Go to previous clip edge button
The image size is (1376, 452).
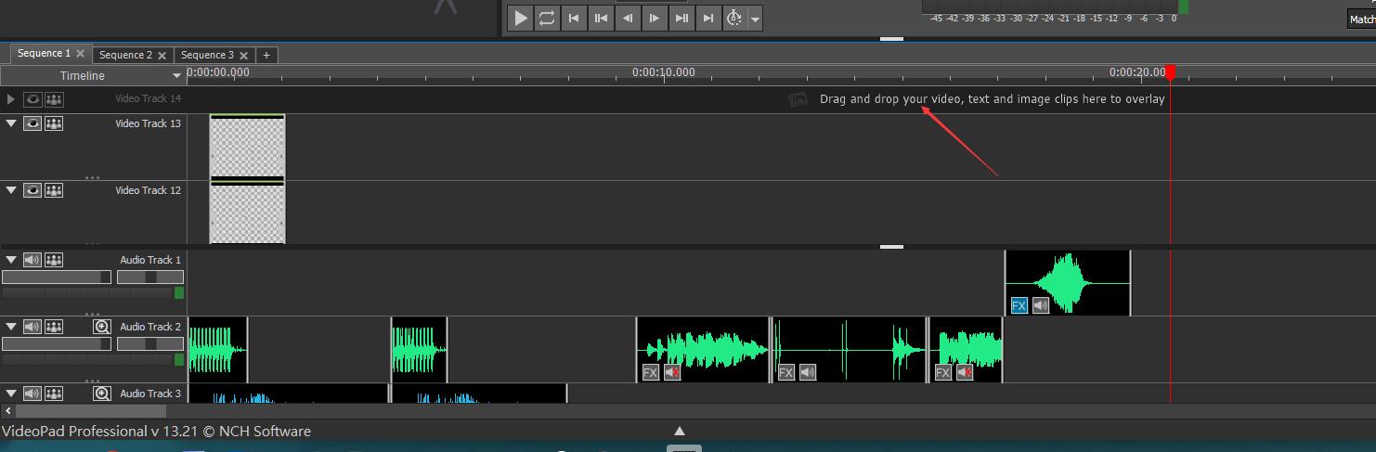(x=602, y=18)
